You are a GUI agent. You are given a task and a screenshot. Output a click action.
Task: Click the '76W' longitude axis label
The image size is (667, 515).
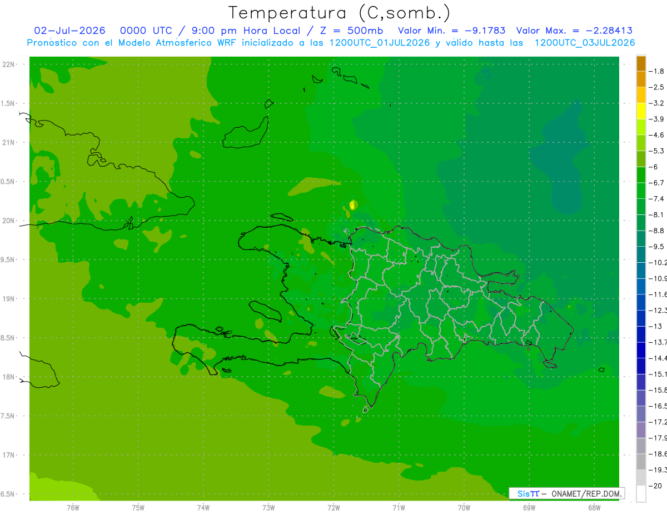coord(73,508)
